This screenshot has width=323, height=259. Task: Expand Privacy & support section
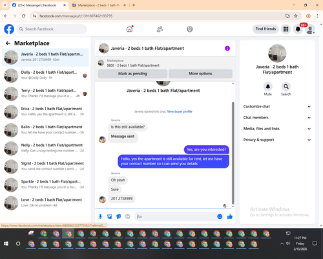click(x=277, y=140)
